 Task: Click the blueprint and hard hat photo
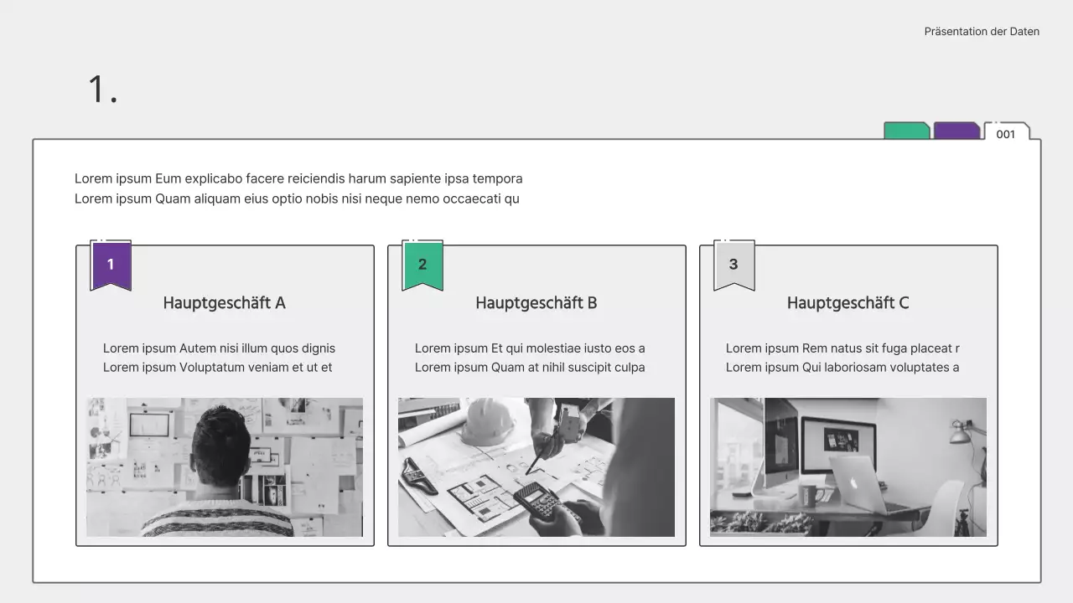pos(536,466)
